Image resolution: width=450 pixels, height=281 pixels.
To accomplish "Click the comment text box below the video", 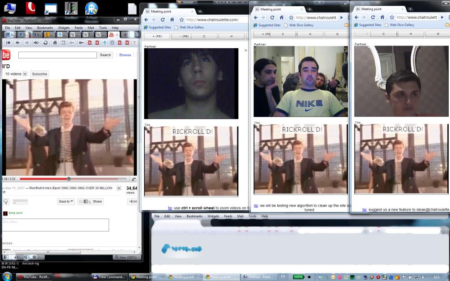I will coord(55,225).
